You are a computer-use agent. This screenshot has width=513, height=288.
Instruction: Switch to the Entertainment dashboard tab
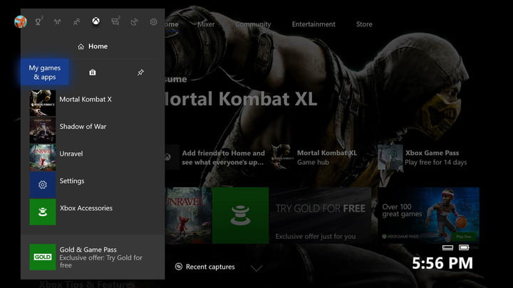coord(313,24)
